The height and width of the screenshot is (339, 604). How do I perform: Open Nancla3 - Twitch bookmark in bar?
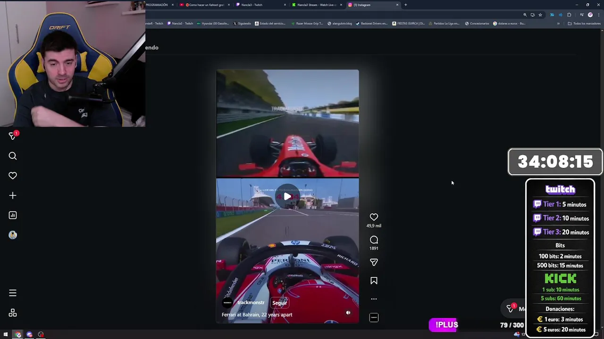pos(180,24)
